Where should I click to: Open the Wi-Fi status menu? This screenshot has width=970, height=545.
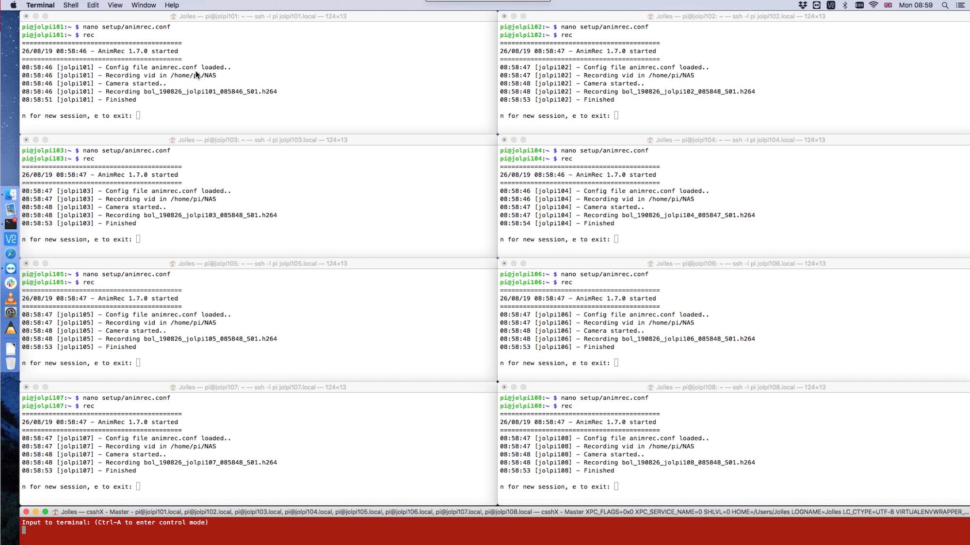coord(873,5)
